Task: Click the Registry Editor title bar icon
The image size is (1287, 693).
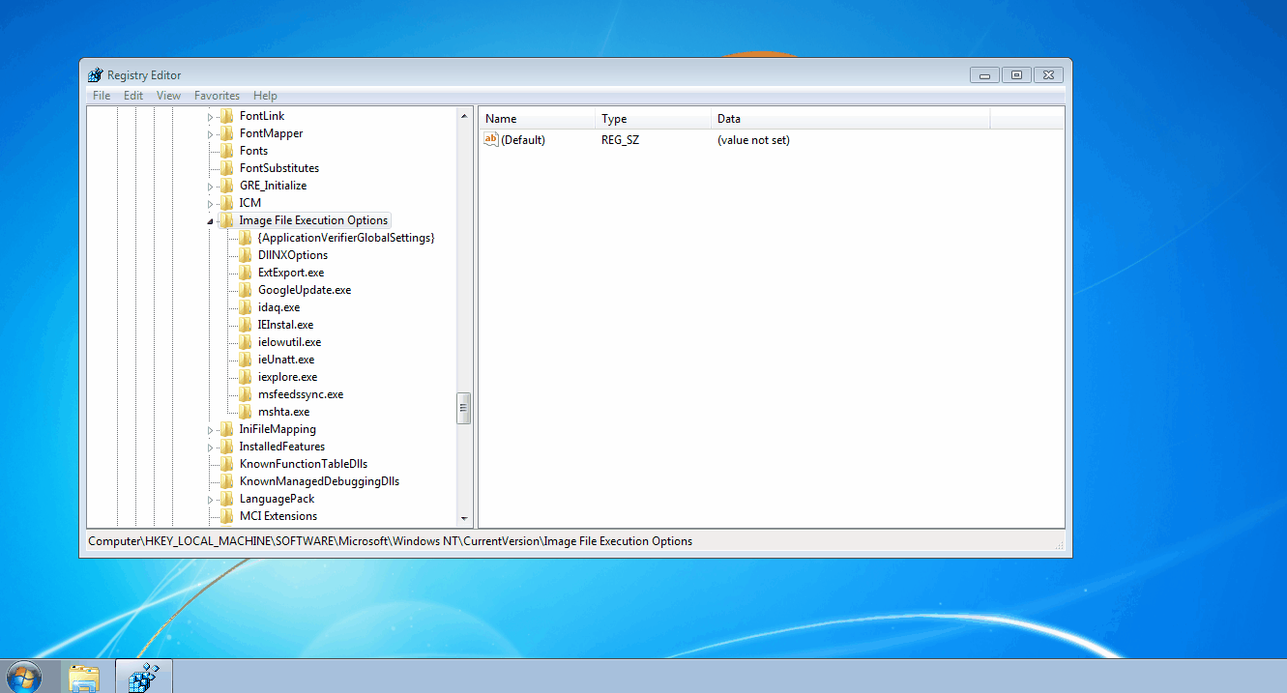Action: 95,75
